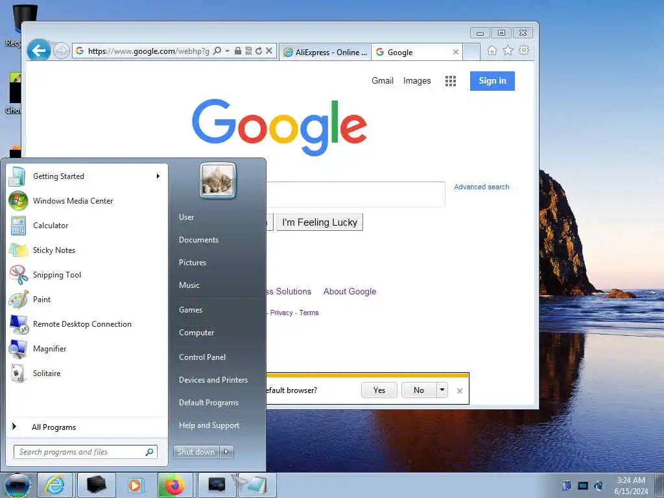
Task: Open Pictures library
Action: pos(193,263)
